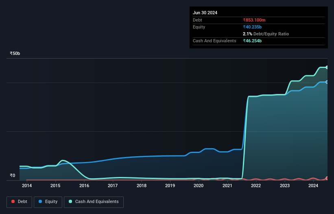
Task: Click the blue Equity legend dot
Action: tap(40, 201)
